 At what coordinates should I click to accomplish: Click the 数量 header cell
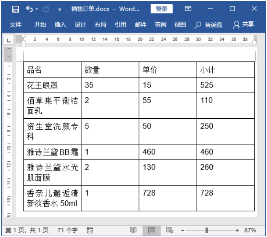[110, 69]
